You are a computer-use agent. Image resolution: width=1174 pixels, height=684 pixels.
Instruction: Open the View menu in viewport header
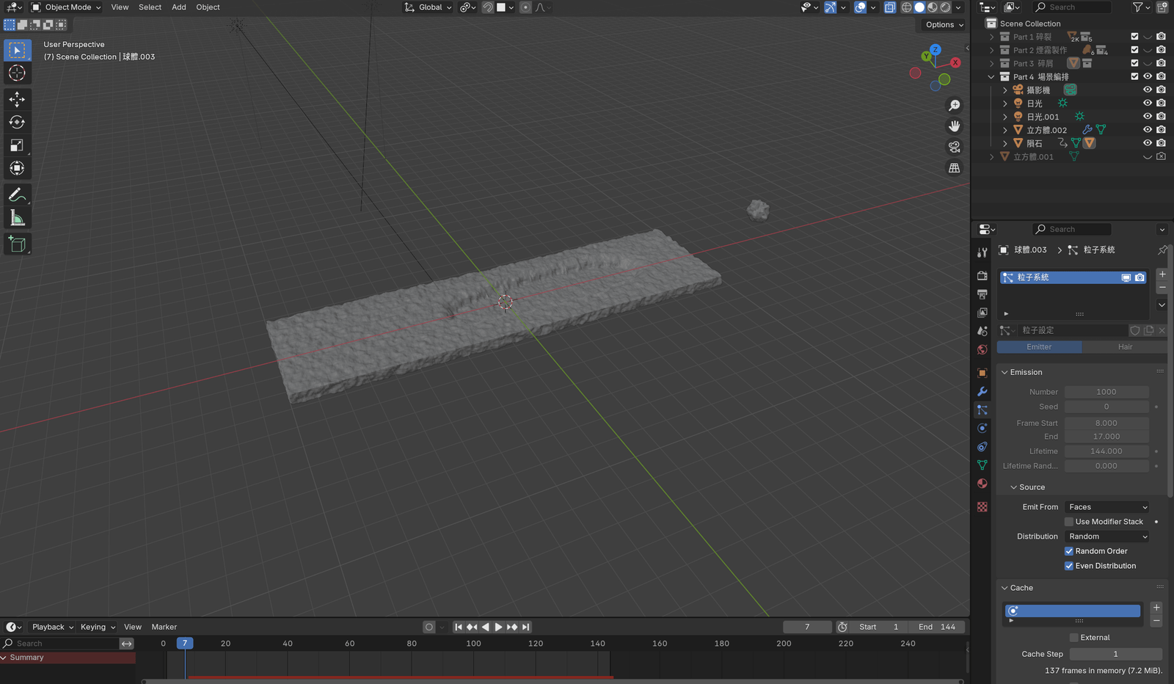coord(120,7)
